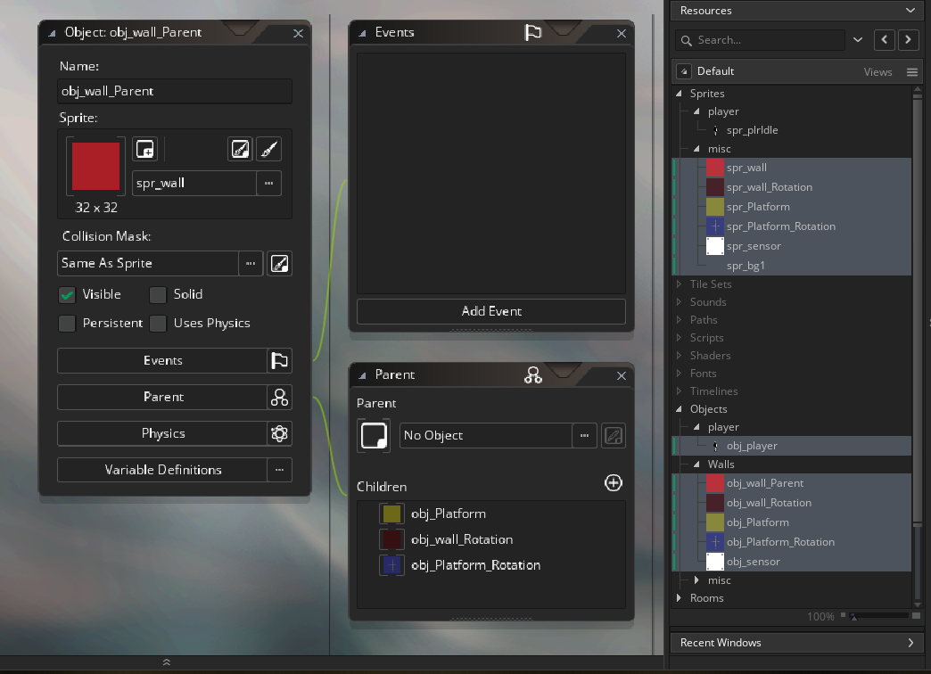The height and width of the screenshot is (674, 931).
Task: Enable the Solid checkbox
Action: (x=158, y=294)
